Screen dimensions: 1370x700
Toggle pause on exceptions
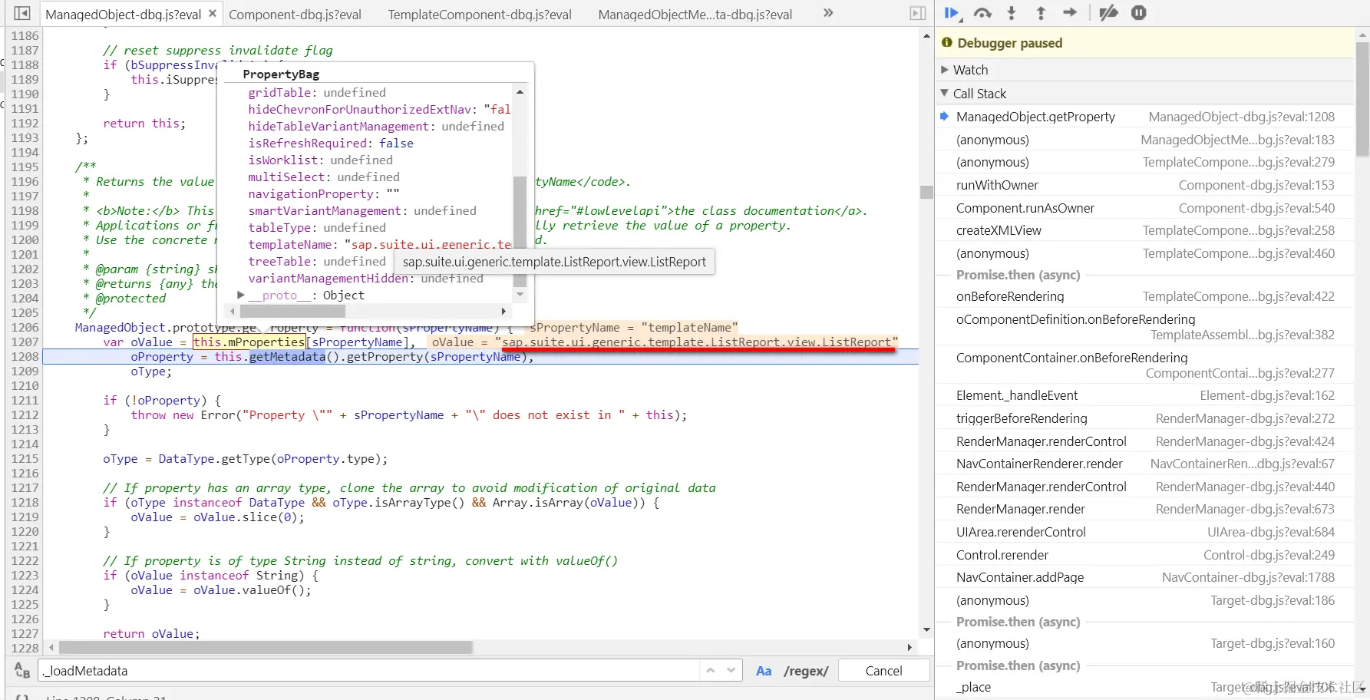coord(1139,13)
